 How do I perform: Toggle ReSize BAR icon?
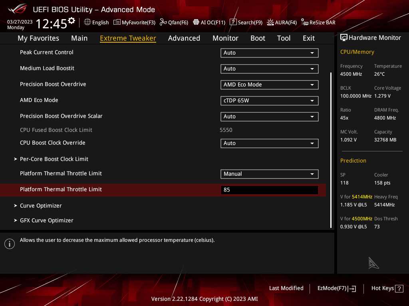click(305, 22)
